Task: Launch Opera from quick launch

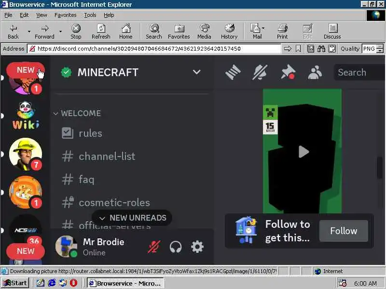Action: point(73,283)
